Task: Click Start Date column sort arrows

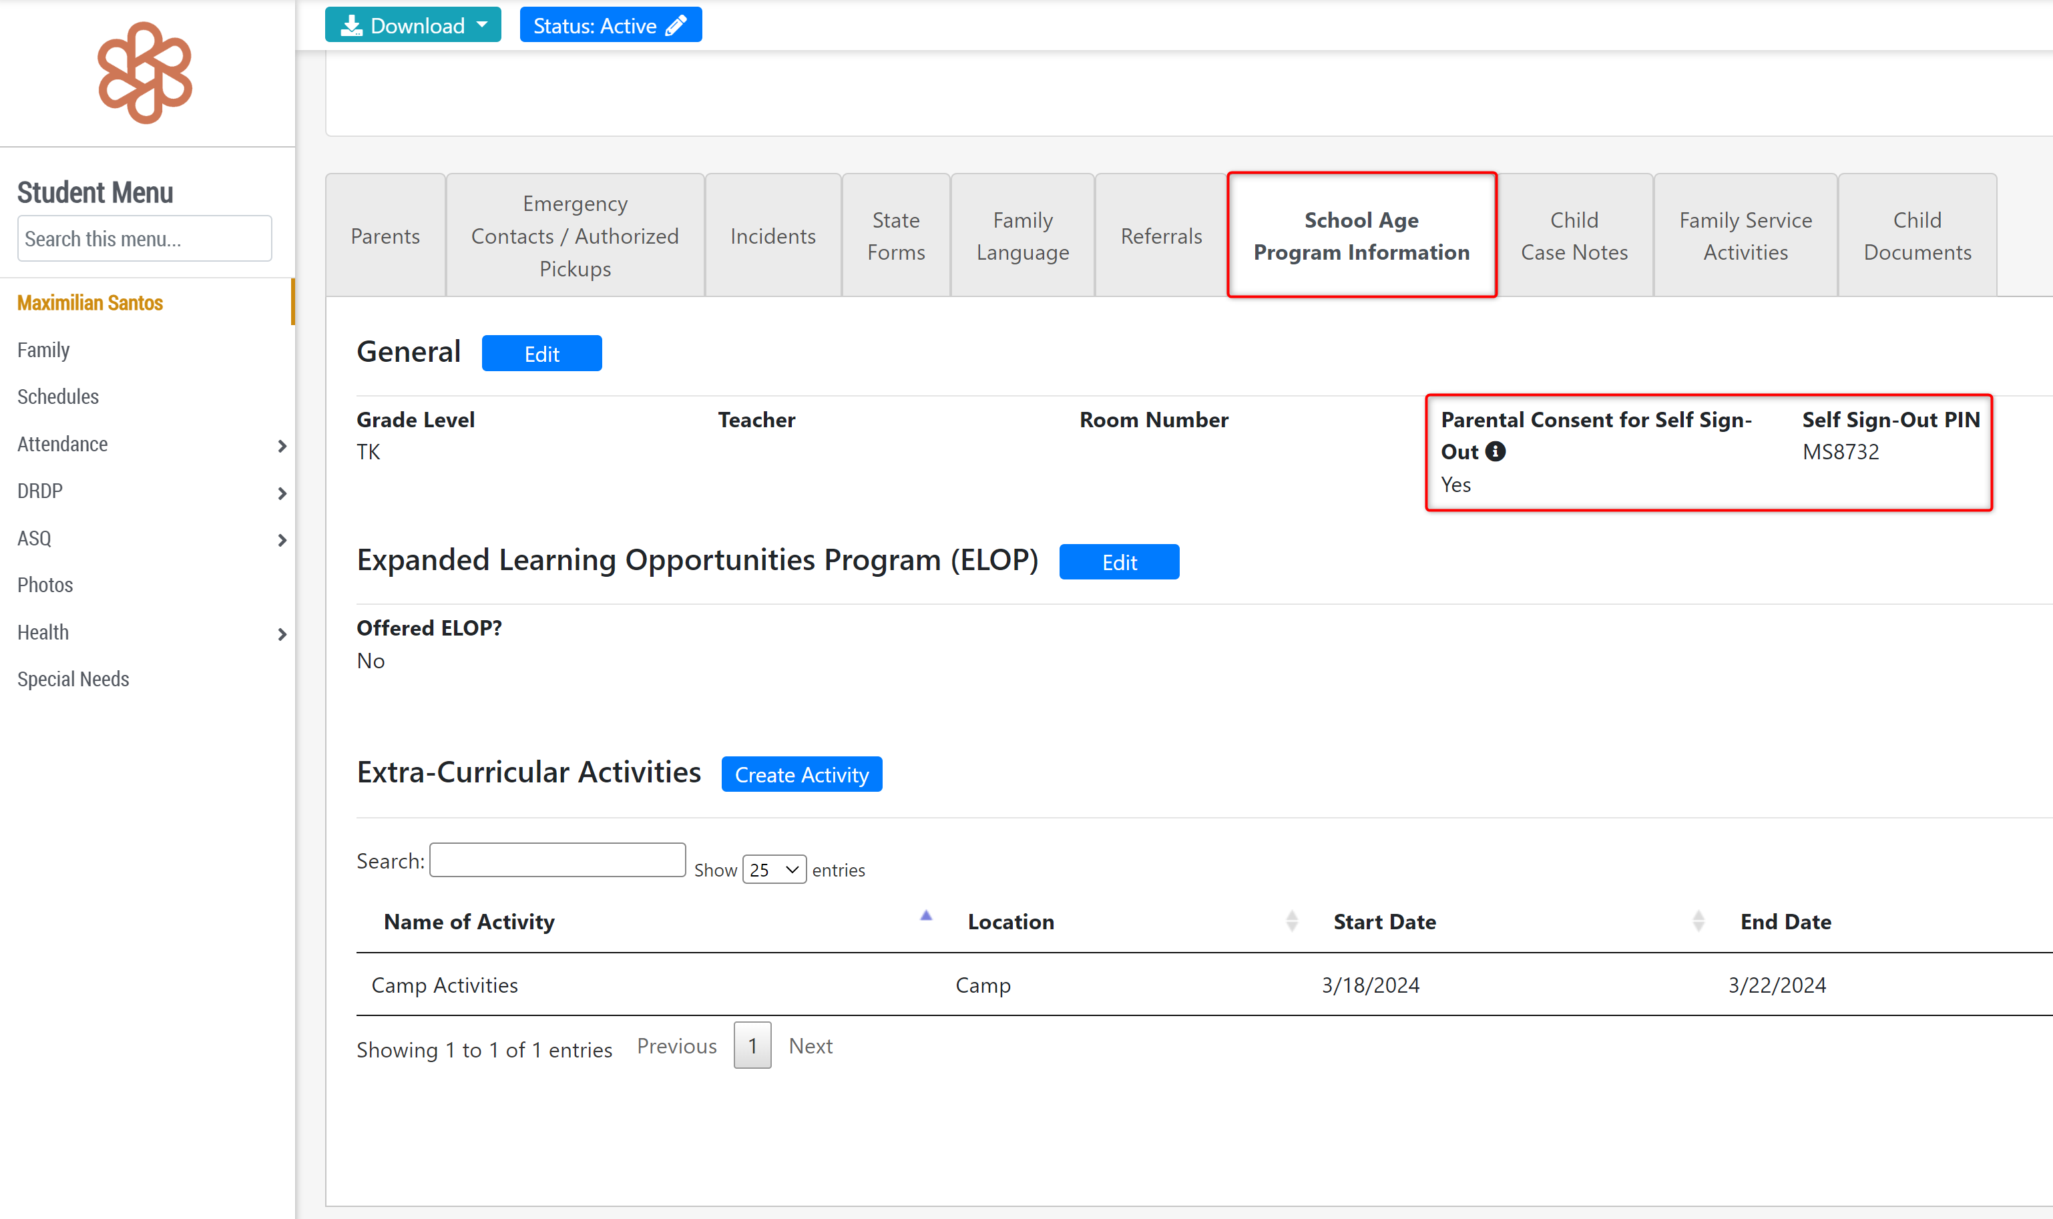Action: click(x=1698, y=921)
